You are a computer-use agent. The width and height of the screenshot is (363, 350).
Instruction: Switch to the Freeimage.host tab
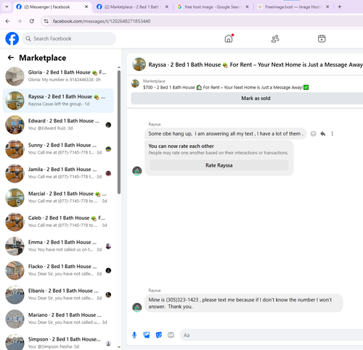tap(293, 7)
